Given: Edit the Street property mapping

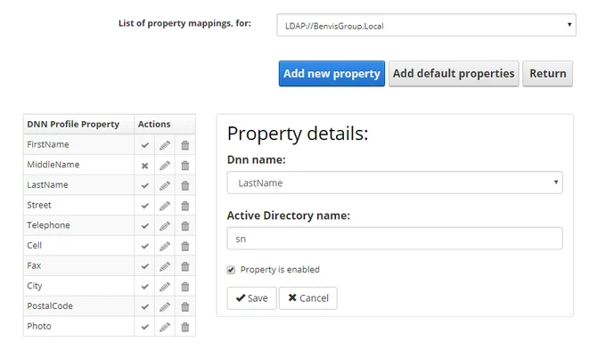Looking at the screenshot, I should point(165,206).
